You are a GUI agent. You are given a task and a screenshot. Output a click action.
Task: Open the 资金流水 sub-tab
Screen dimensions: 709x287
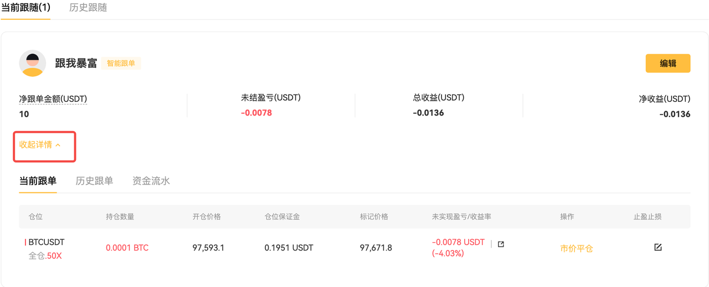[151, 181]
